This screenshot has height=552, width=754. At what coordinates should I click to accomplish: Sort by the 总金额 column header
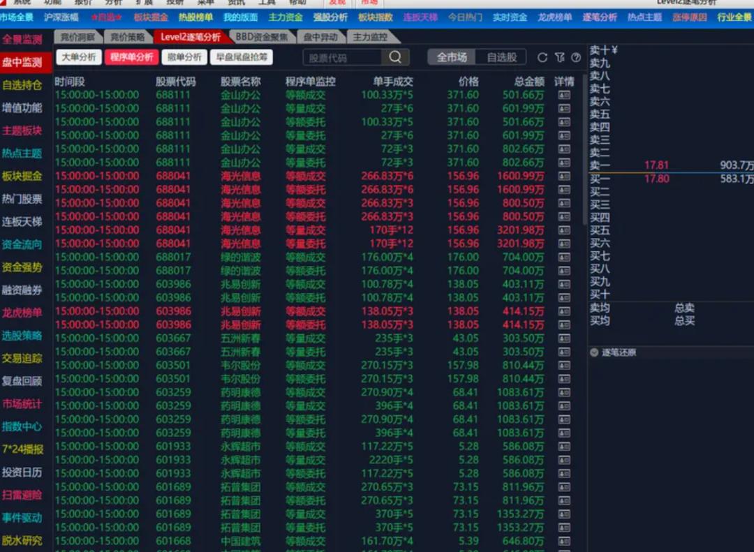point(529,82)
